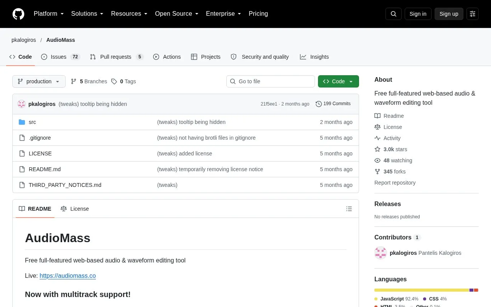This screenshot has width=491, height=307.
Task: Click commit hash 21f5ee1
Action: 269,104
